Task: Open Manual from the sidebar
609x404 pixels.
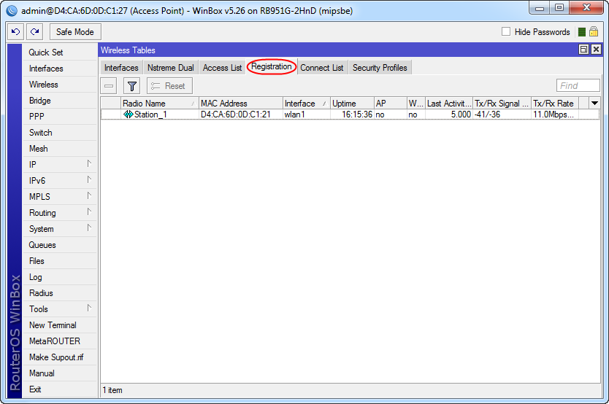Action: [x=59, y=373]
